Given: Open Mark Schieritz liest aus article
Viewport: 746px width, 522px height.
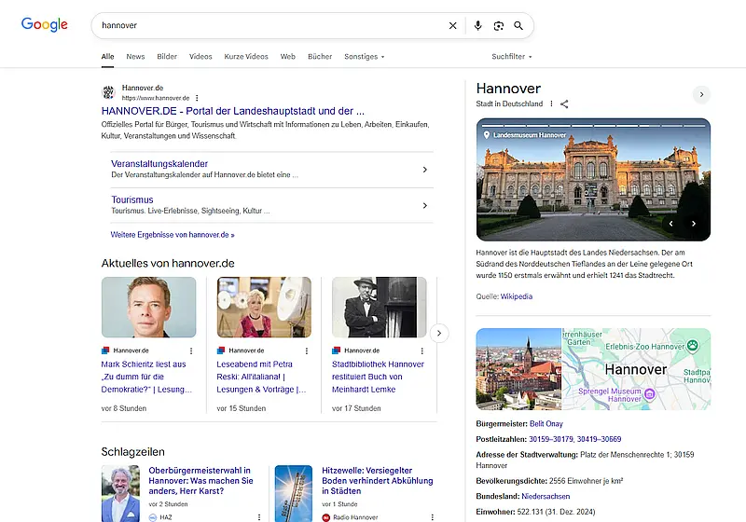Looking at the screenshot, I should 146,377.
